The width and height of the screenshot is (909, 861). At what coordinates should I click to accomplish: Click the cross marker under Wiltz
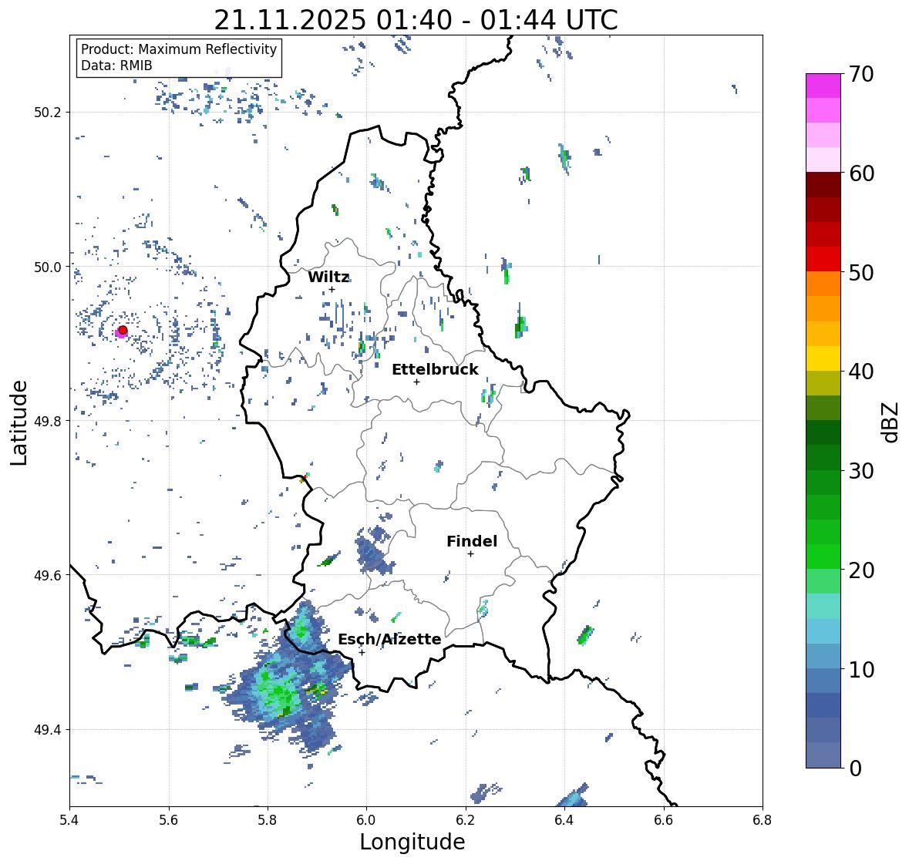[x=332, y=290]
